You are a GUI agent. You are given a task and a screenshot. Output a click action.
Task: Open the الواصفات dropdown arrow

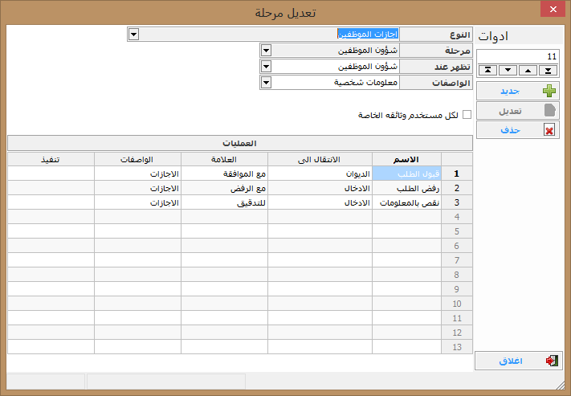pyautogui.click(x=267, y=82)
